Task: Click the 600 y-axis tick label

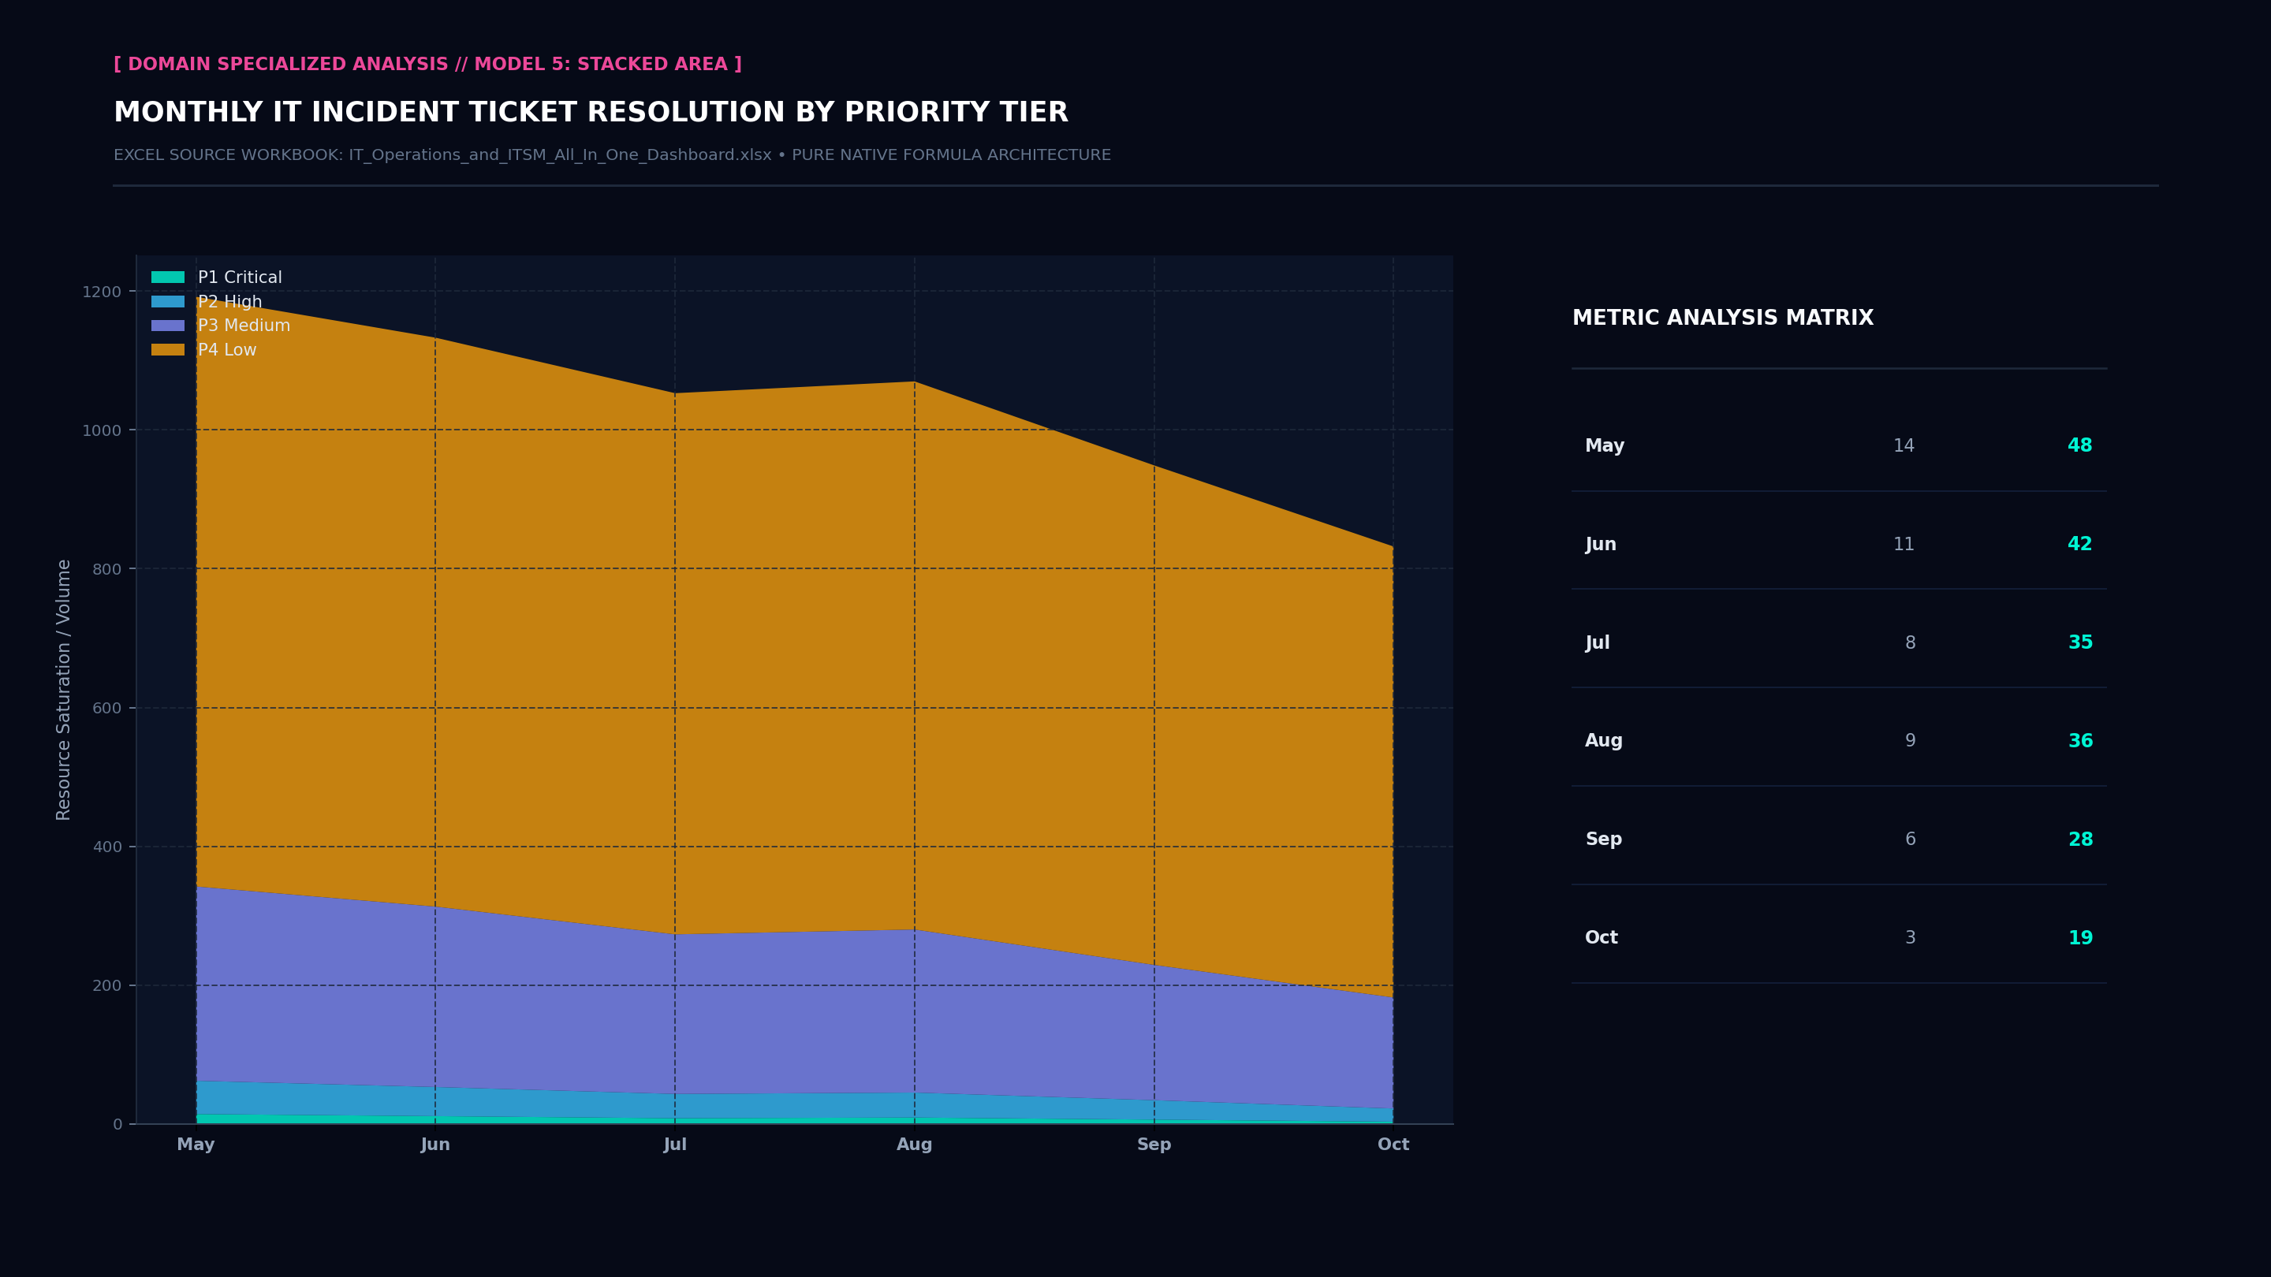Action: click(x=107, y=709)
